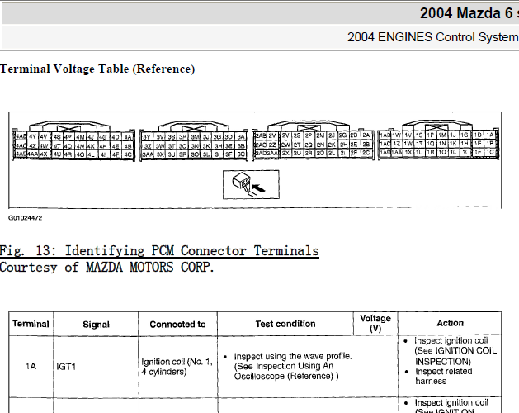Select the Terminal Voltage Table heading
The image size is (519, 413).
(97, 69)
